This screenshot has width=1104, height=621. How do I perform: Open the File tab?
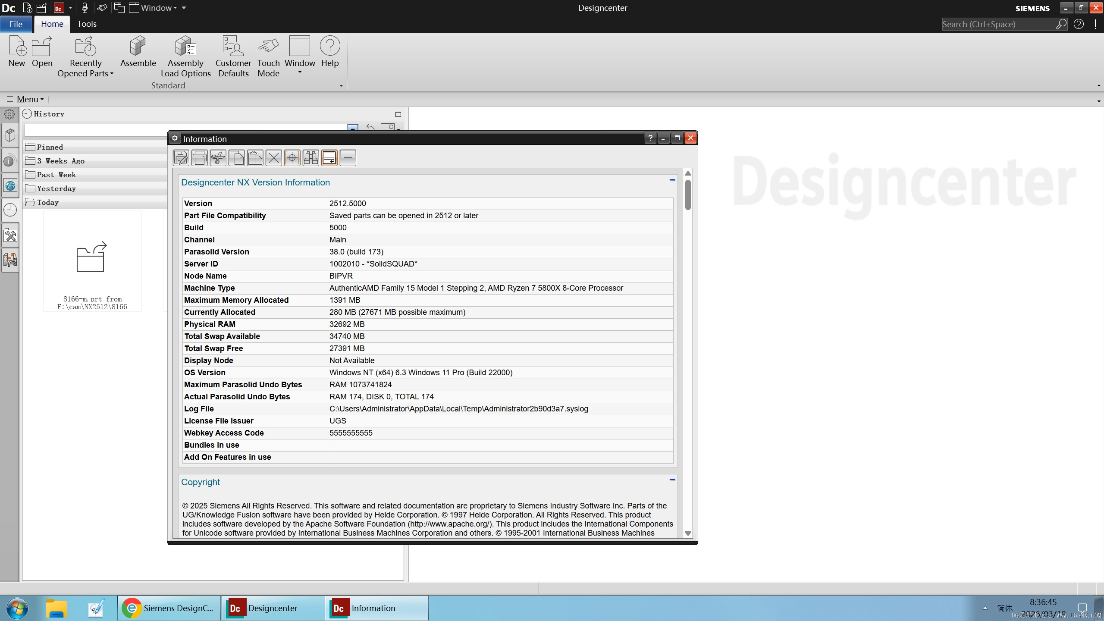[16, 24]
